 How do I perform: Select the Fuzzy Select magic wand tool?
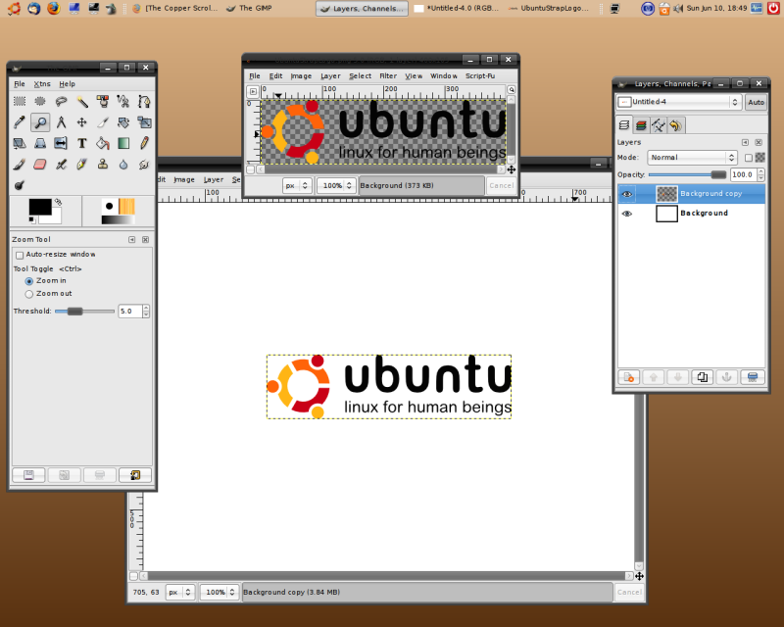82,102
